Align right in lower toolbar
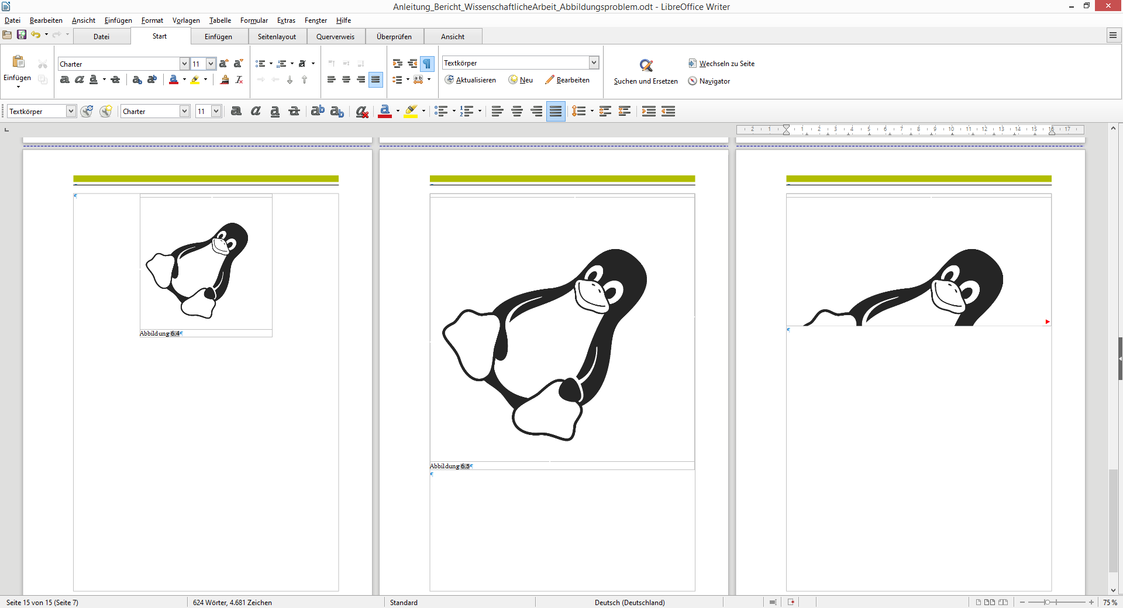Screen dimensions: 1123x608 pos(536,111)
